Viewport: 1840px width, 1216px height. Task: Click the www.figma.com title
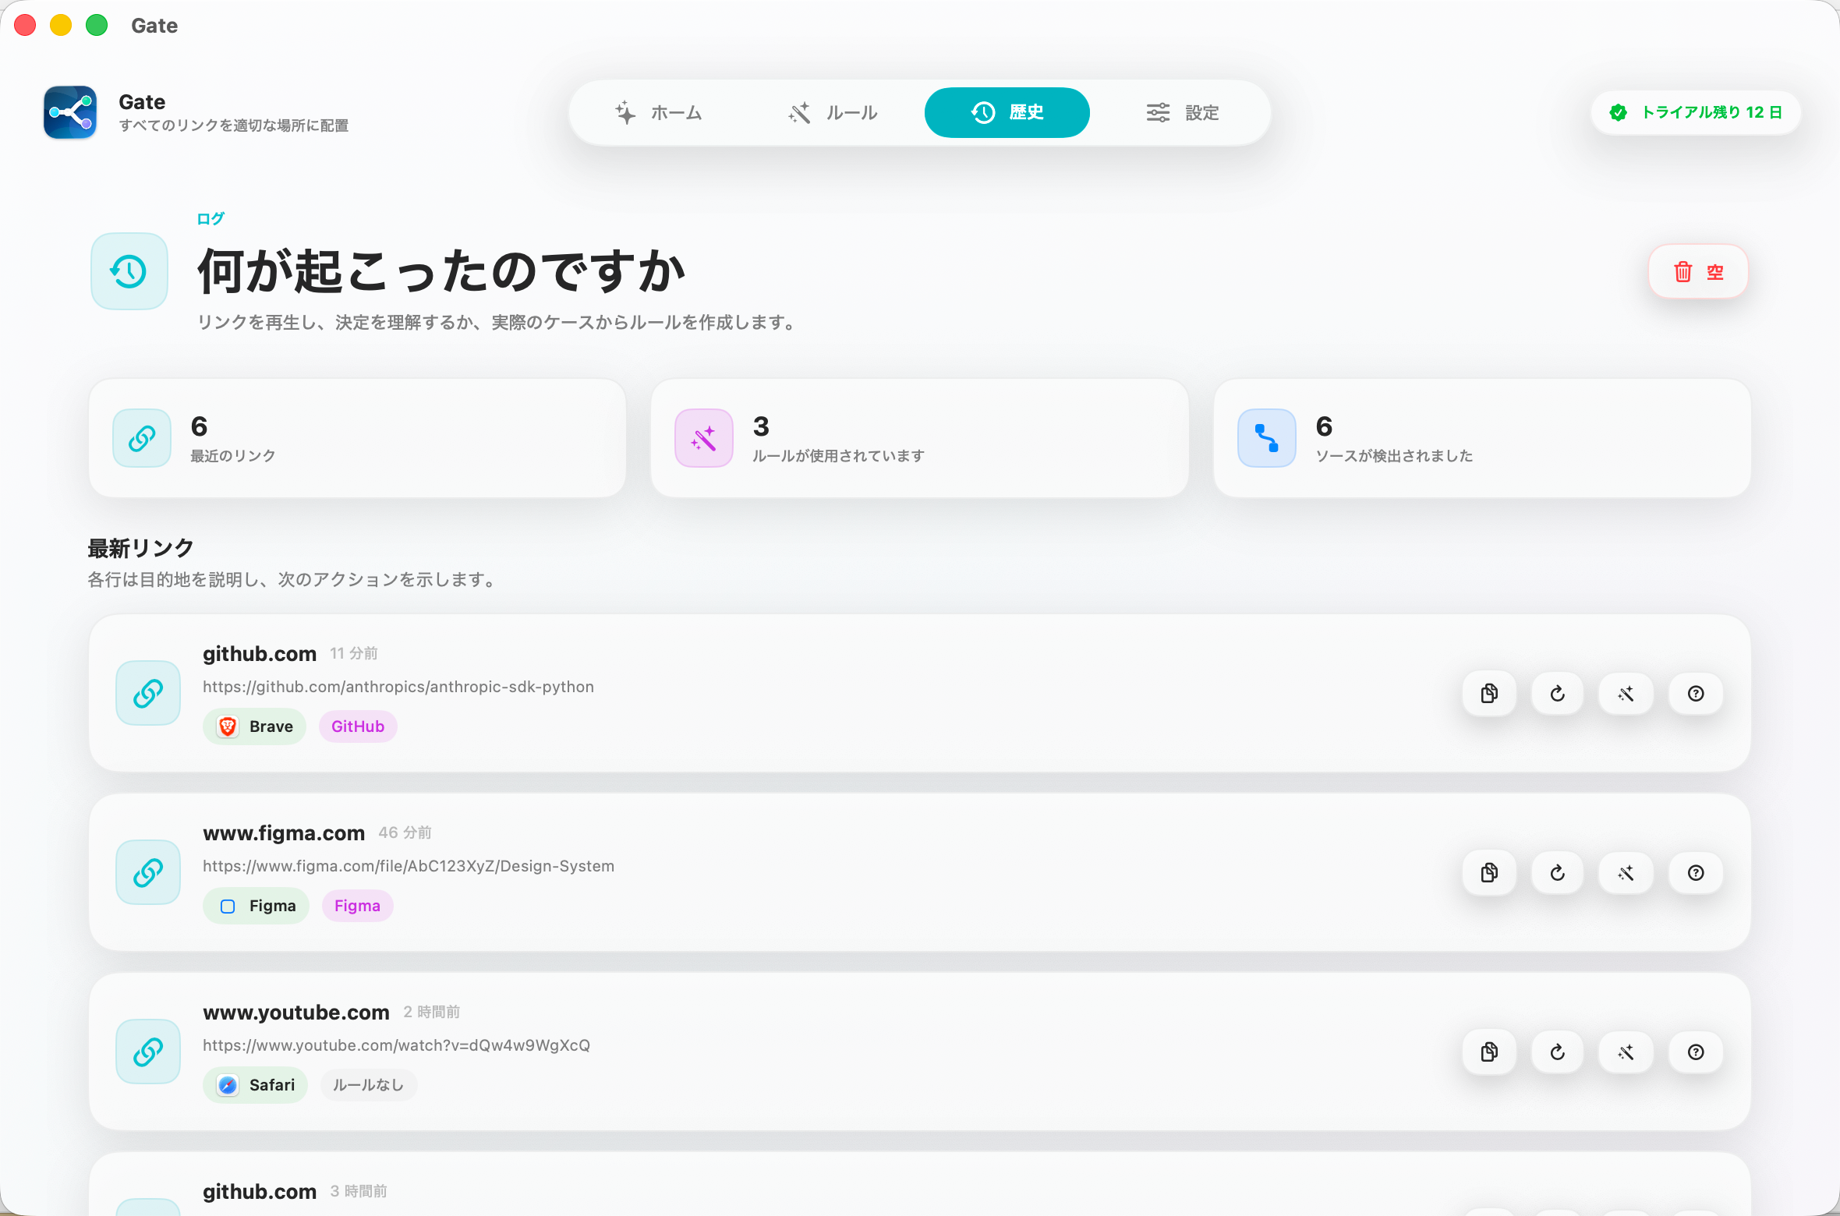tap(284, 832)
